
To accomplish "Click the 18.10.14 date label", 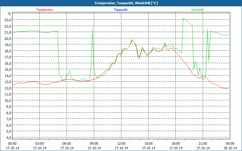I will (230, 148).
